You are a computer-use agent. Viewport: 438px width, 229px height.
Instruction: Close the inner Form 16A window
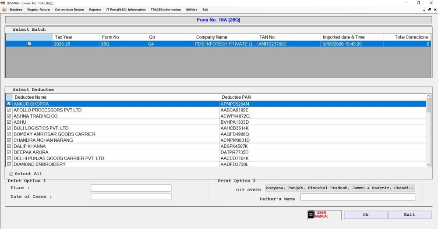(435, 10)
